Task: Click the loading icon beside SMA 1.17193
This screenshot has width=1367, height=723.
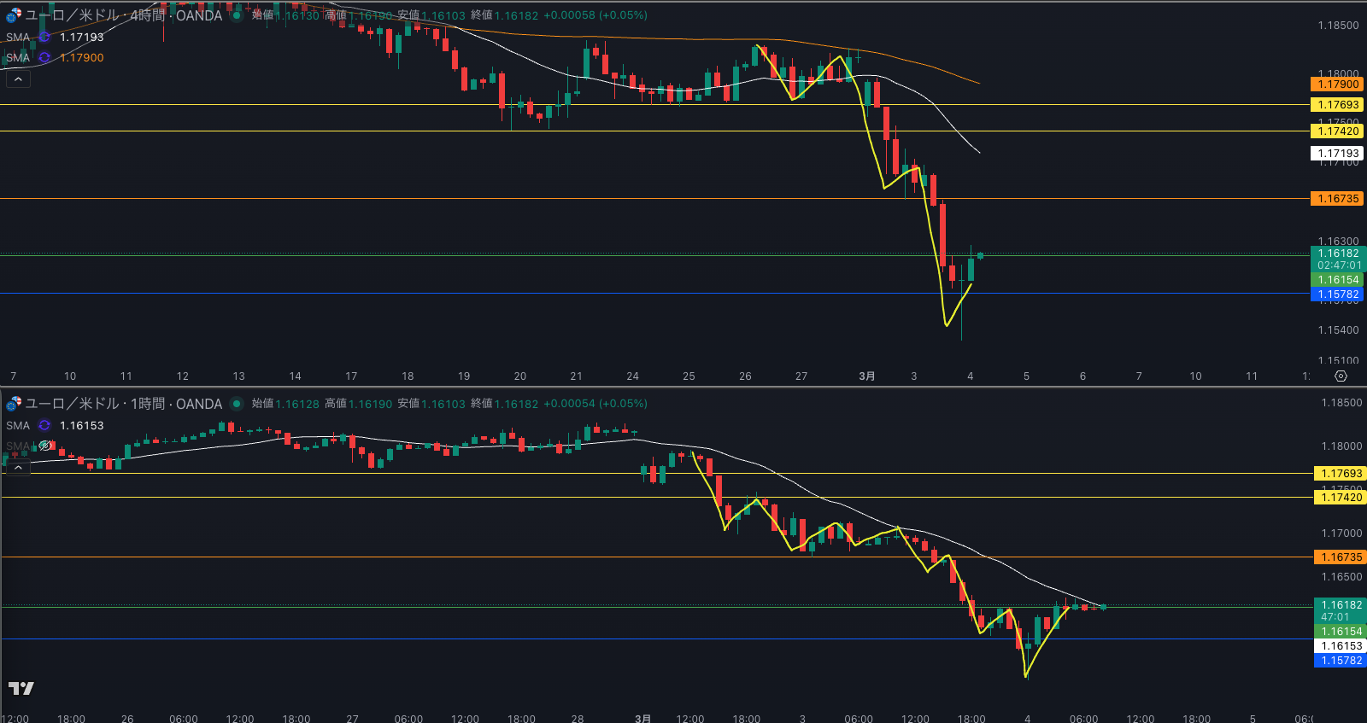Action: [44, 38]
